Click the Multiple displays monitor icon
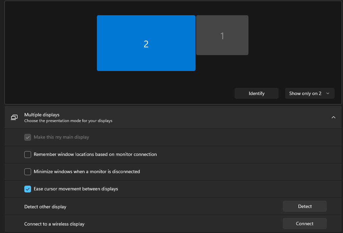343x233 pixels. coord(14,117)
